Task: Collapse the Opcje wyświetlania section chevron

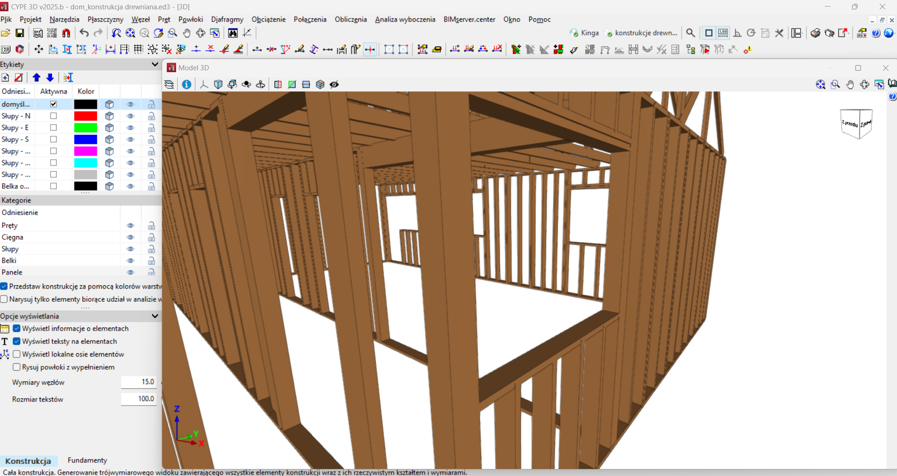Action: coord(155,316)
